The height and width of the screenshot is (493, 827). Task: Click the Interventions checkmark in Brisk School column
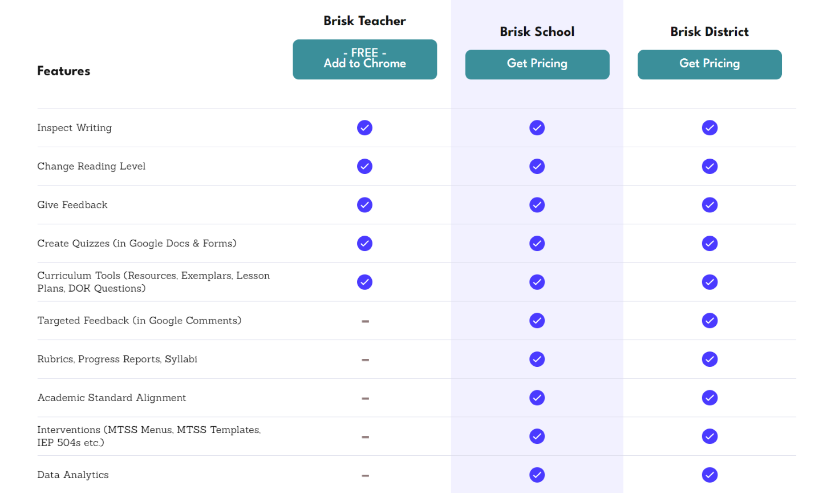pyautogui.click(x=537, y=436)
